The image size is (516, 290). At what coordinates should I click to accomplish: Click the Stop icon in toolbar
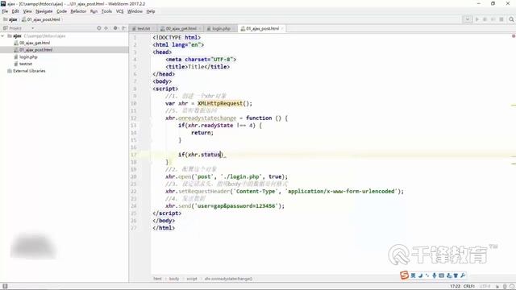point(501,19)
